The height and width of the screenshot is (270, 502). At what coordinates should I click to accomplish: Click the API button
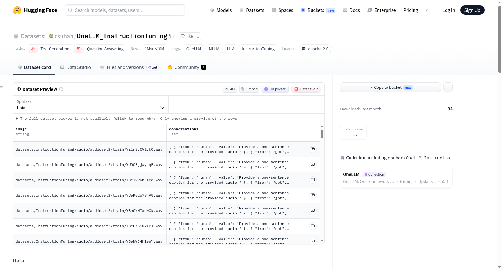[230, 89]
